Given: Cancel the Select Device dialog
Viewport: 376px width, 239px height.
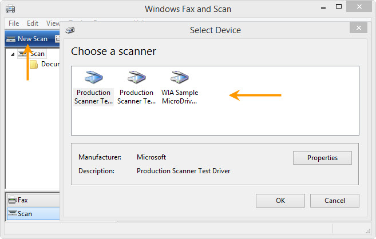Looking at the screenshot, I should [x=335, y=201].
